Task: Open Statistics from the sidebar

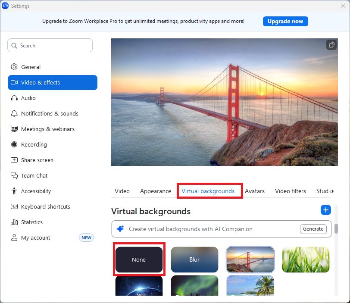Action: pyautogui.click(x=31, y=222)
